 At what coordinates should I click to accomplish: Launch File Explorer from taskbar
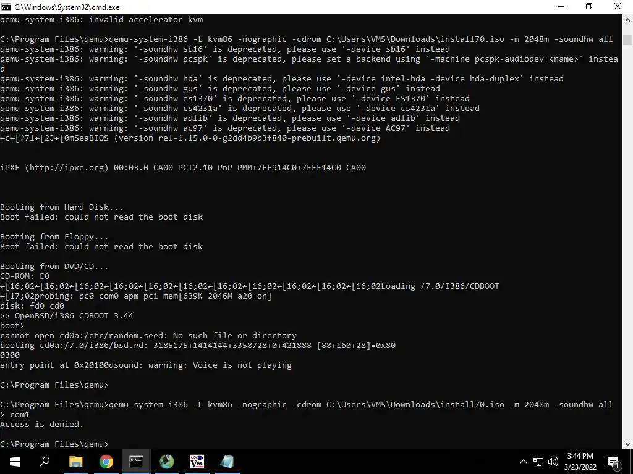75,462
